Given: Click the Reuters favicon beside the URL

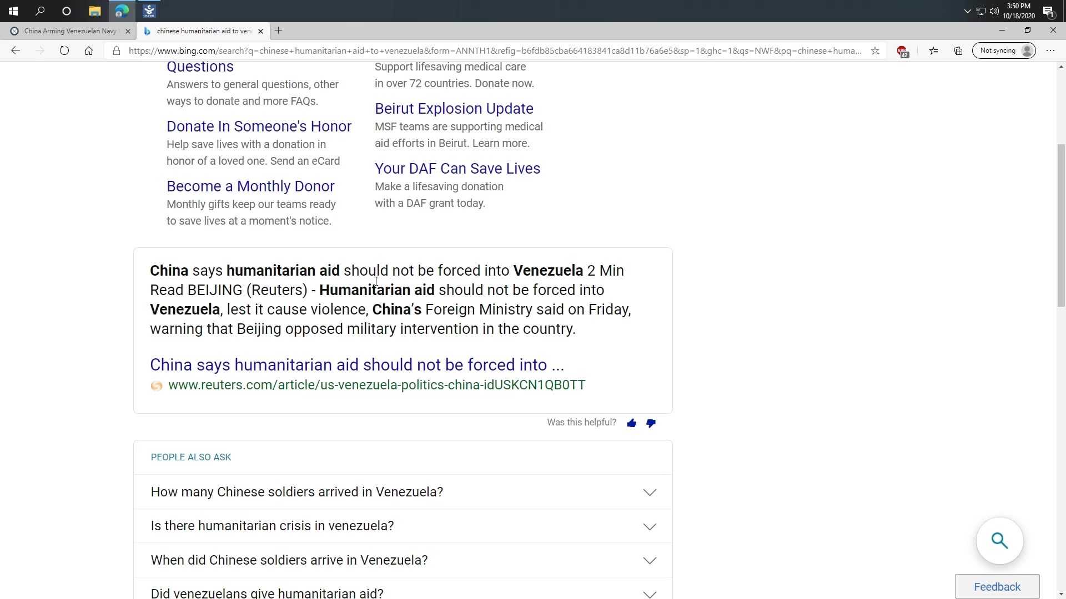Looking at the screenshot, I should [157, 386].
